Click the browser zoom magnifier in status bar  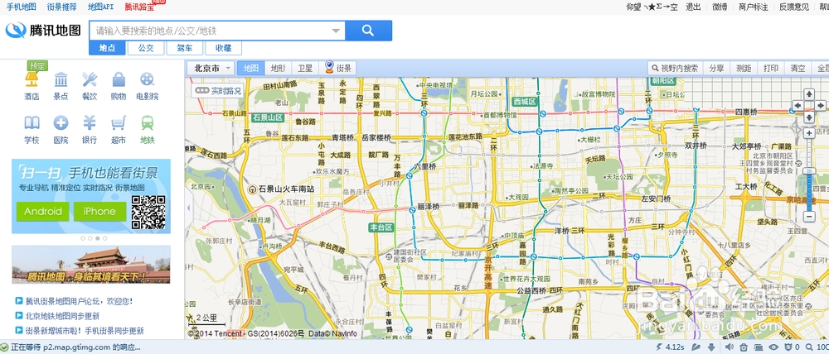coord(811,347)
